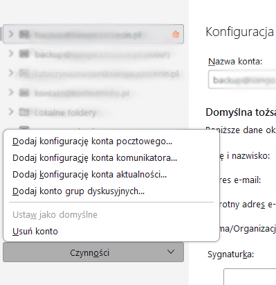This screenshot has height=285, width=276.
Task: Expand the fourth account in tree
Action: [x=11, y=92]
